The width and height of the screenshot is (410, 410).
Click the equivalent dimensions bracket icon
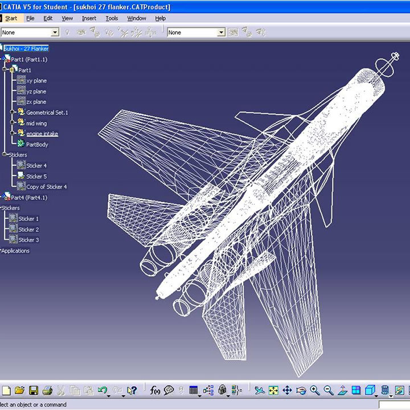pos(236,391)
